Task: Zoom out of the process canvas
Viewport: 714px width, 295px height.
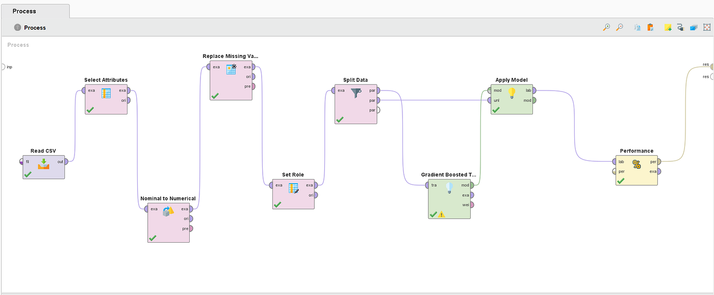Action: (620, 27)
